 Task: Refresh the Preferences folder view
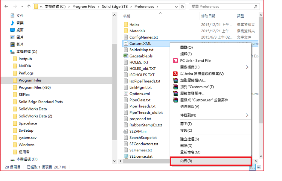[182, 7]
